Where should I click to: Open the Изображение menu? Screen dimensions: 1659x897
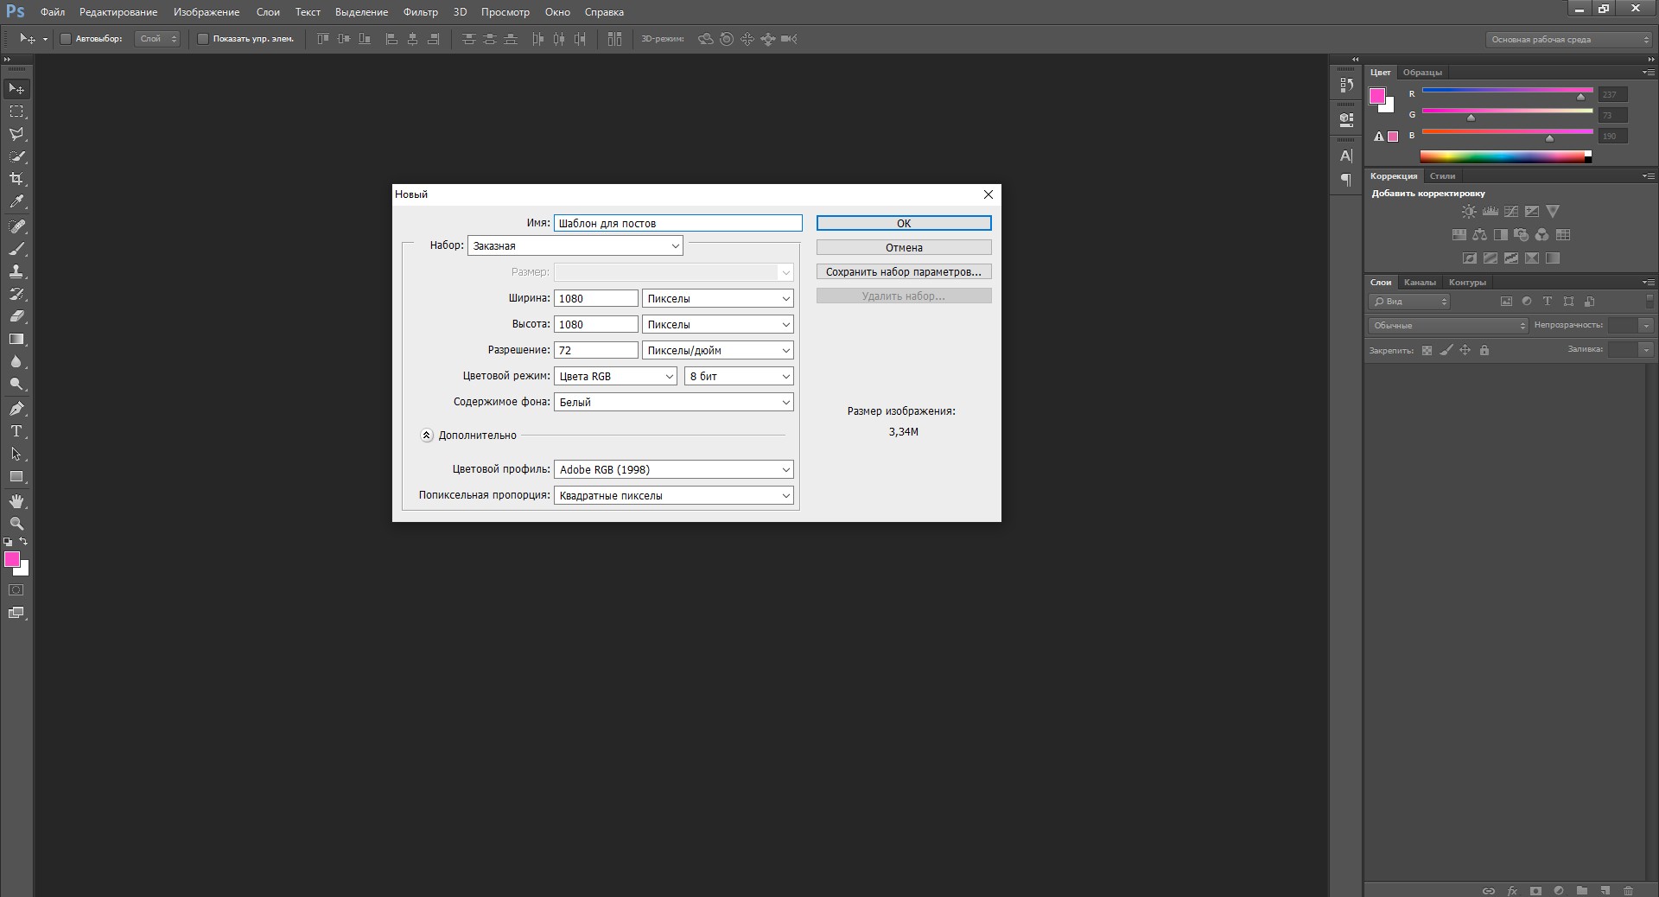207,12
